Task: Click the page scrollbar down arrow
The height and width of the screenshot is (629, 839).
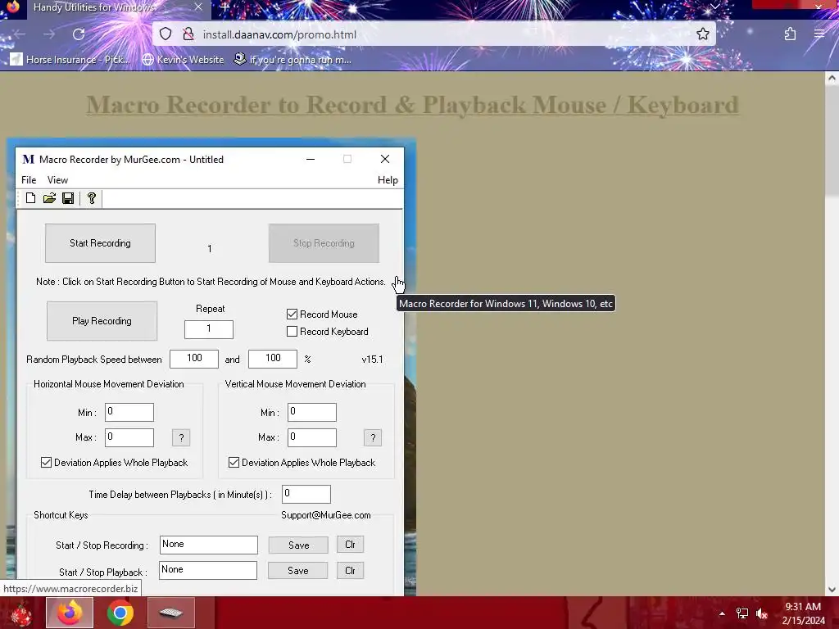Action: pyautogui.click(x=832, y=590)
